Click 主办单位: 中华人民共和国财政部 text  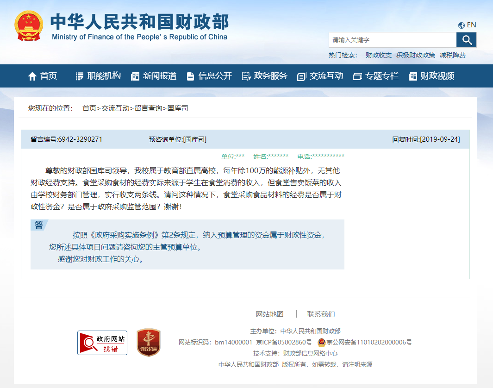pyautogui.click(x=295, y=331)
